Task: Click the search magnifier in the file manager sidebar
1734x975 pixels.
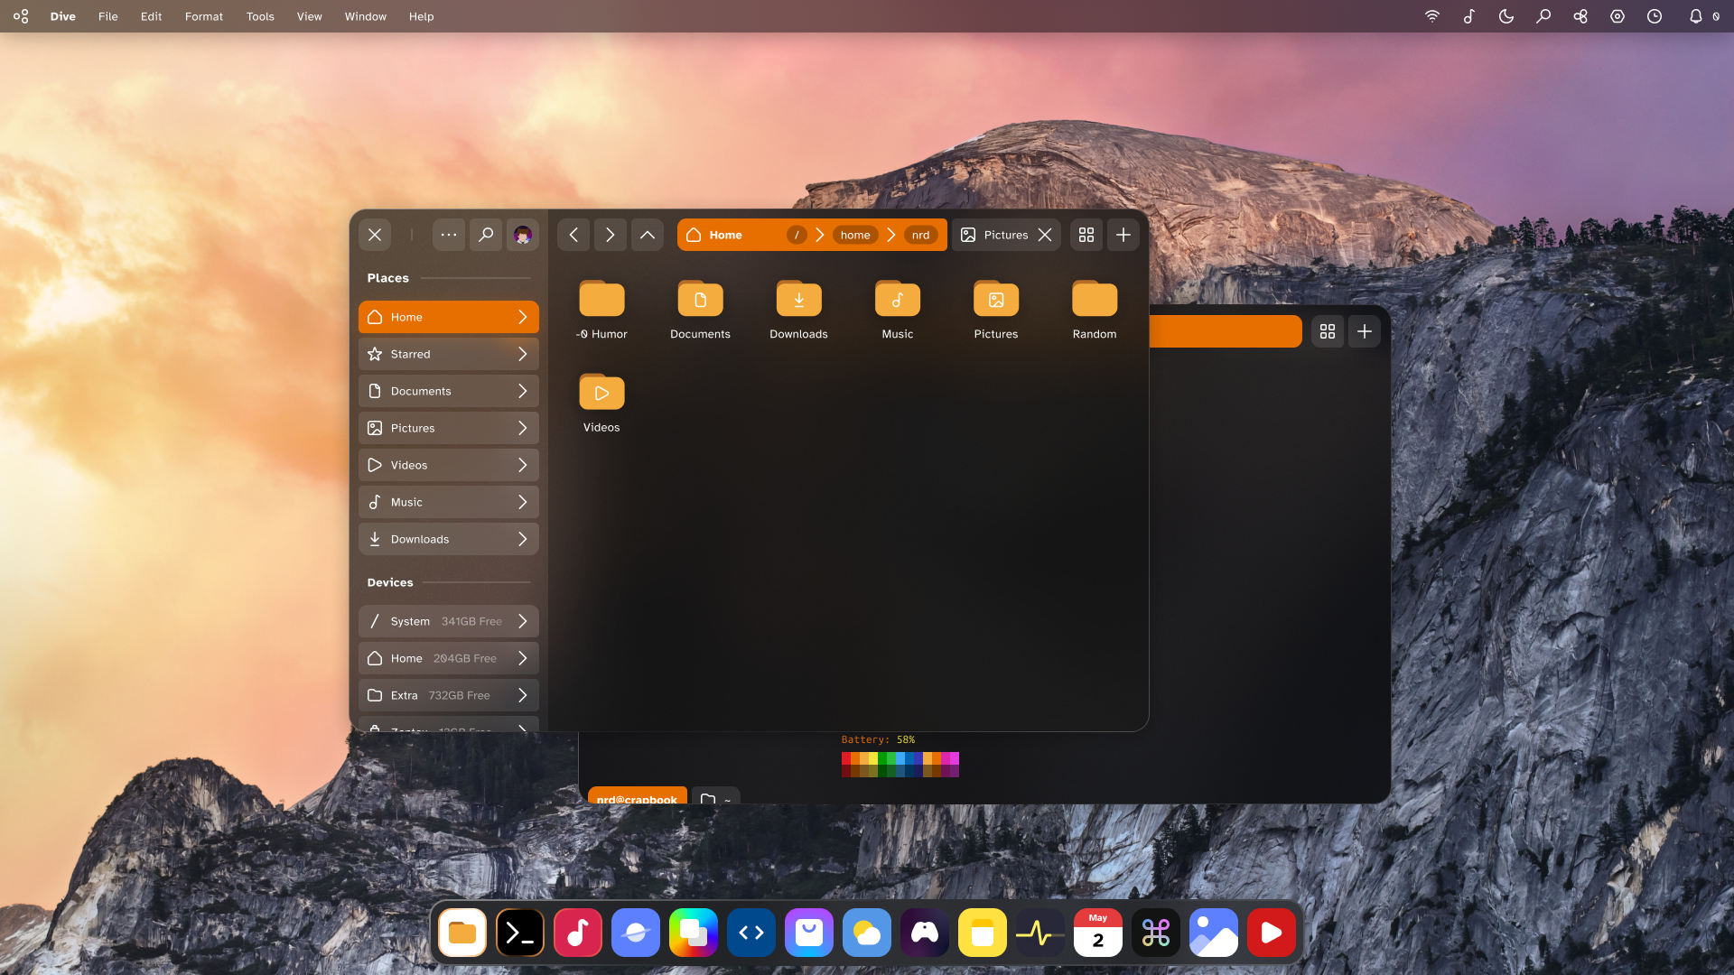Action: pyautogui.click(x=486, y=235)
